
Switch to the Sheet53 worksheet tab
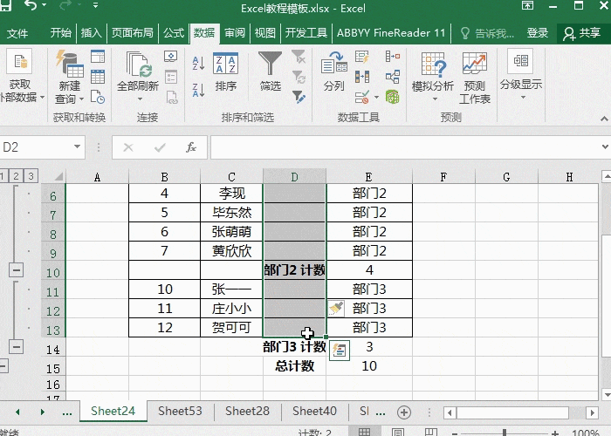coord(180,411)
